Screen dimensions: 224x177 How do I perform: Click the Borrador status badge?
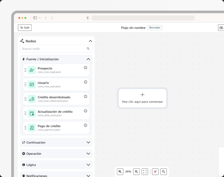tap(155, 27)
